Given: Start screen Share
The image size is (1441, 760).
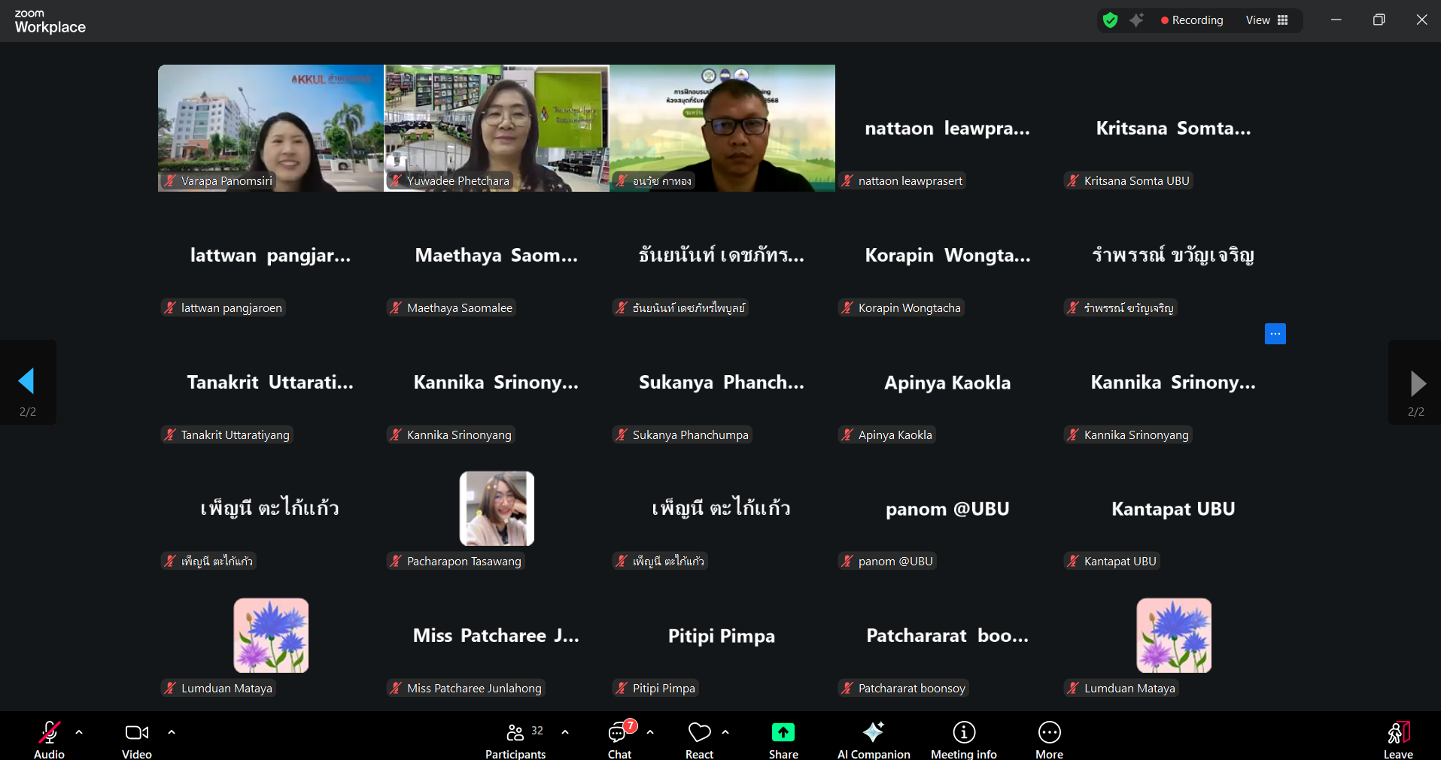Looking at the screenshot, I should 783,740.
